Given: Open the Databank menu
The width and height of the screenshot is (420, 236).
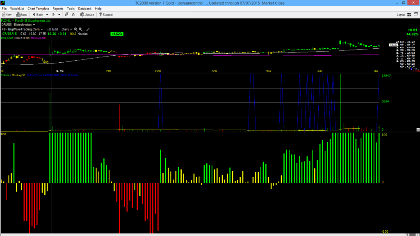Looking at the screenshot, I should 84,9.
